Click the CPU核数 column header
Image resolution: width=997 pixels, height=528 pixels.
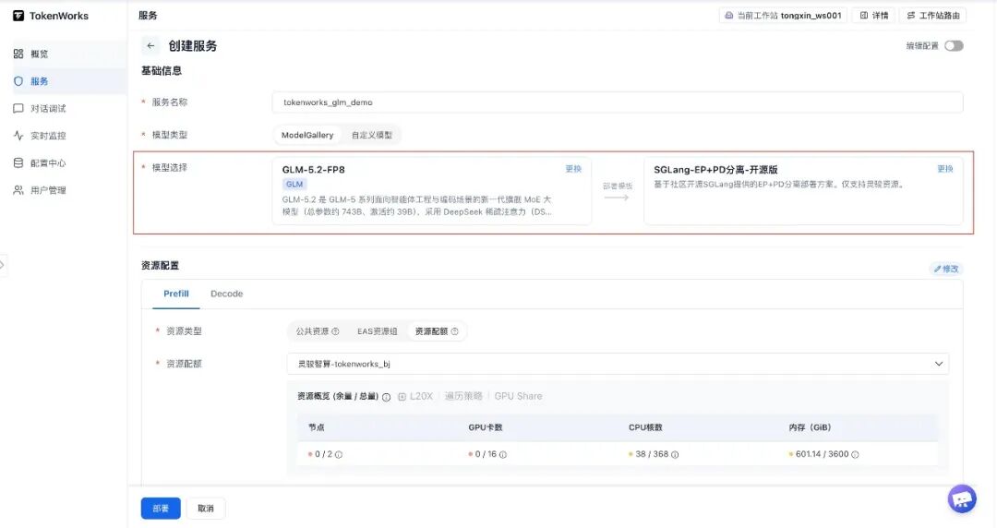pyautogui.click(x=645, y=427)
